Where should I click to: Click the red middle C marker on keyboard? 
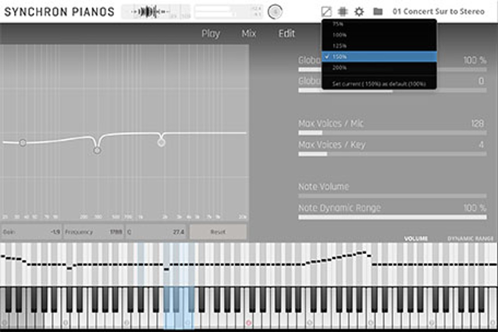248,323
